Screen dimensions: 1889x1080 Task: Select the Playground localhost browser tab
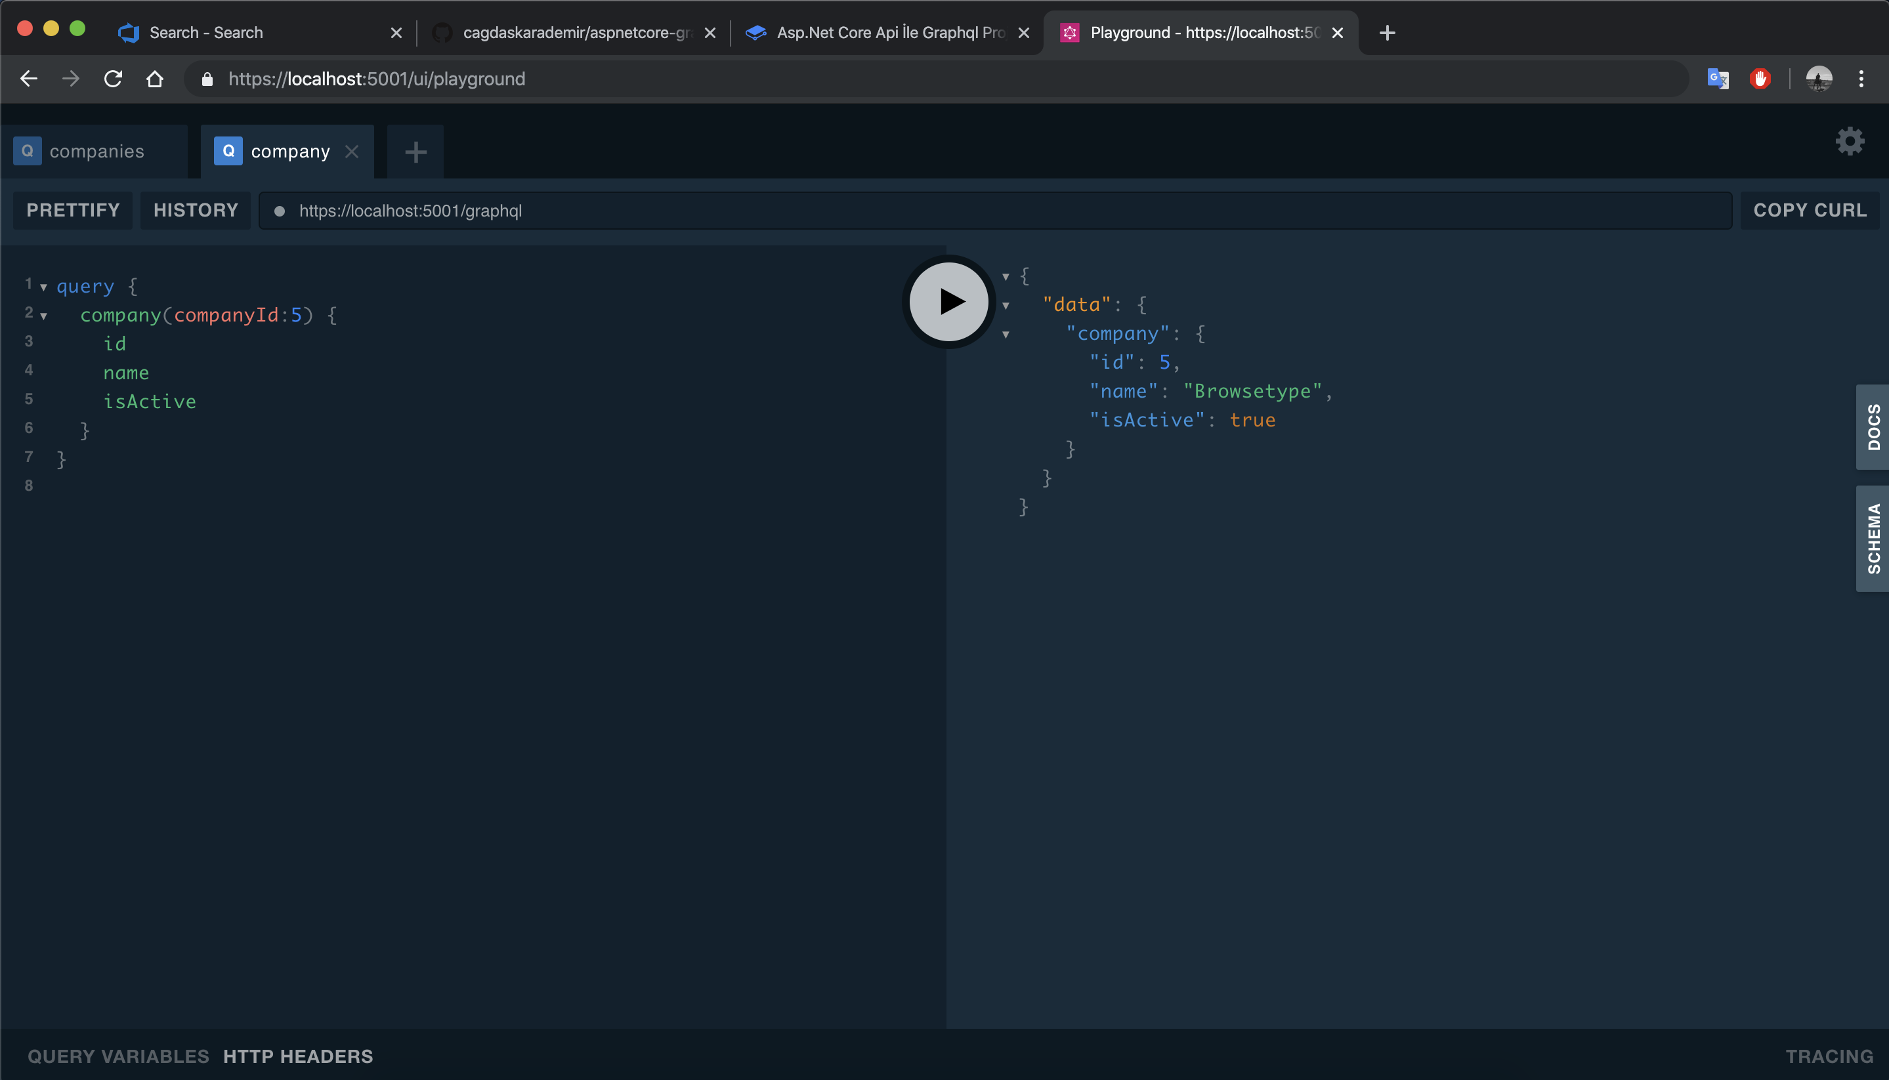(1201, 33)
